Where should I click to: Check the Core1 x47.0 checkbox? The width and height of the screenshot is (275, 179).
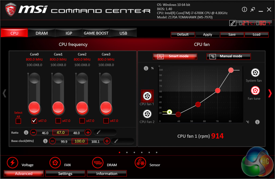[x=58, y=121]
